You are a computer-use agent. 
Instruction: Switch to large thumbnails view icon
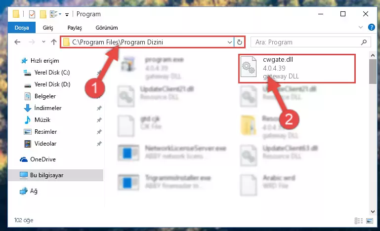click(370, 221)
